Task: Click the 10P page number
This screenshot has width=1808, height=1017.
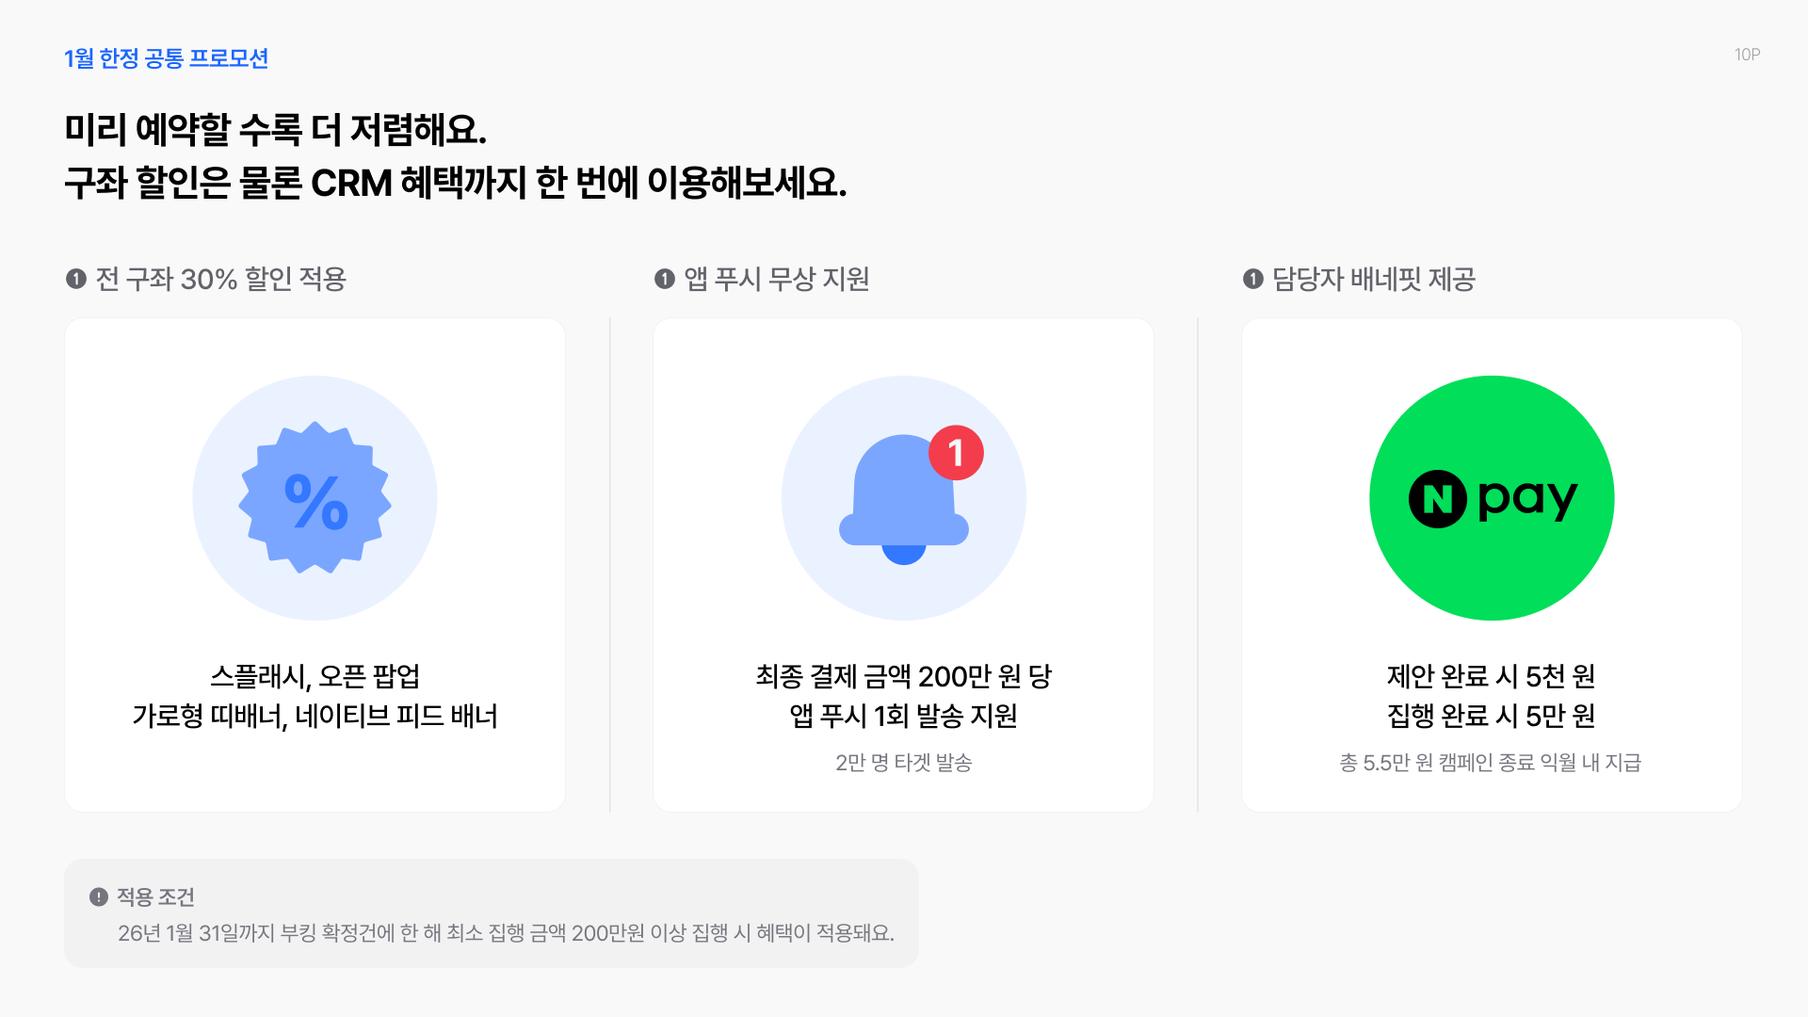Action: [x=1747, y=55]
